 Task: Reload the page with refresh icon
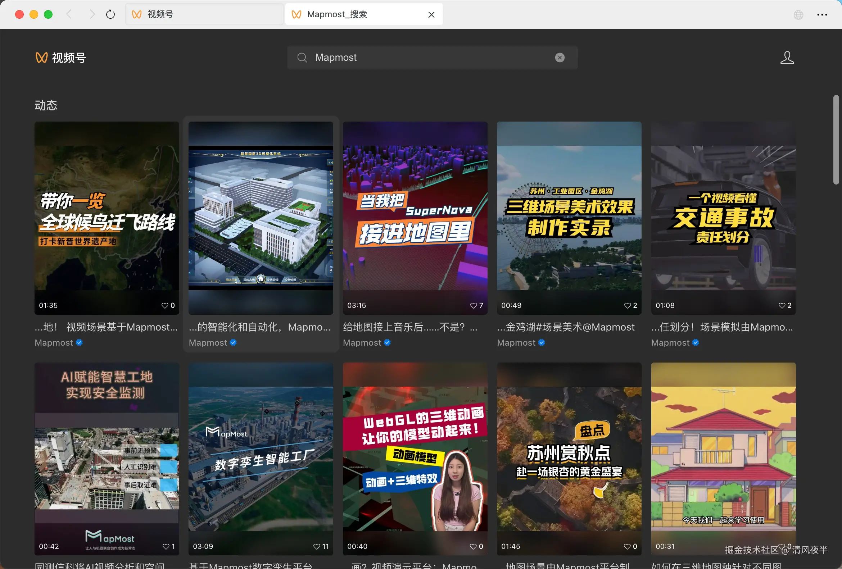[110, 14]
